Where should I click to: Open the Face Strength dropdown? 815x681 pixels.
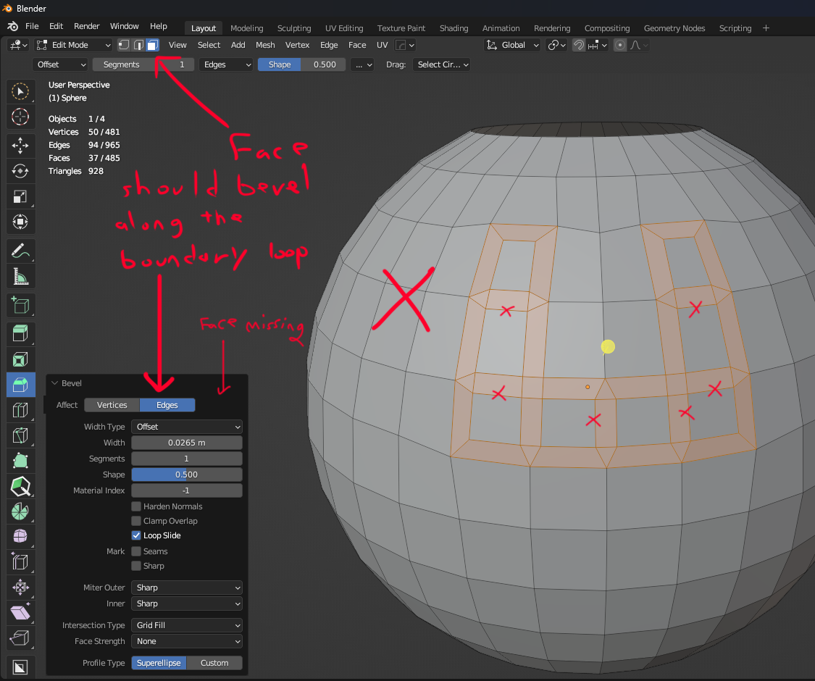pyautogui.click(x=187, y=641)
